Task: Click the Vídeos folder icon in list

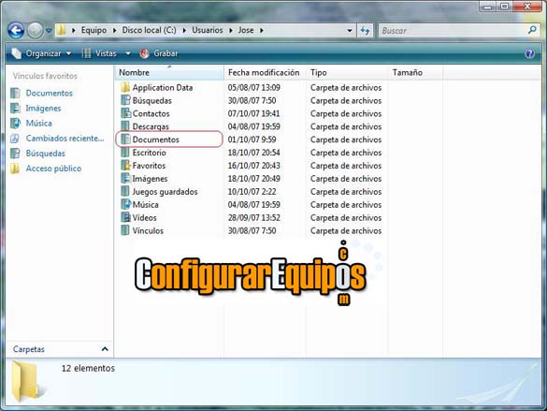Action: point(125,217)
